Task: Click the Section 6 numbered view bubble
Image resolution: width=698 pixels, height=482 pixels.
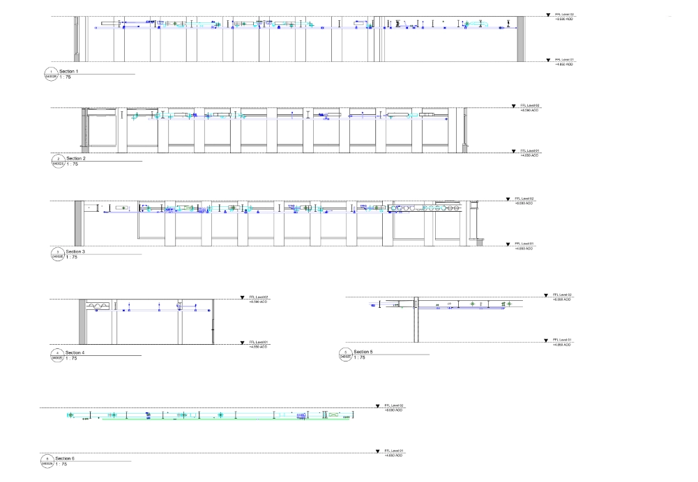Action: click(x=47, y=460)
